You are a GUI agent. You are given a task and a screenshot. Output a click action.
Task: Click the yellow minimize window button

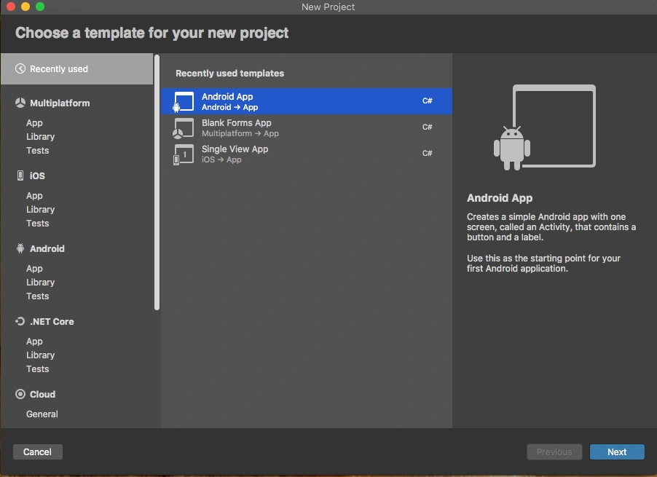click(25, 7)
